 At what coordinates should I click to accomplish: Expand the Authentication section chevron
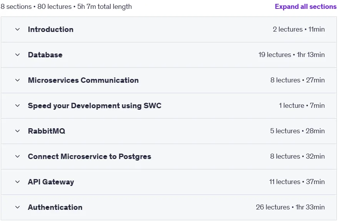click(17, 207)
